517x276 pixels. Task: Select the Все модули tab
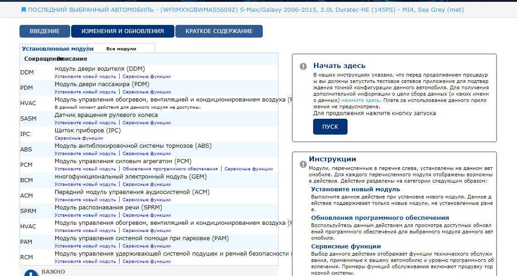[121, 48]
